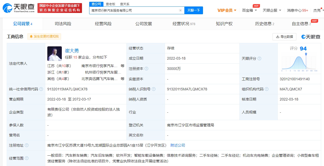Select the organization code MA7LQMCX7
Viewport: 324px width, 166px height.
tap(291, 89)
